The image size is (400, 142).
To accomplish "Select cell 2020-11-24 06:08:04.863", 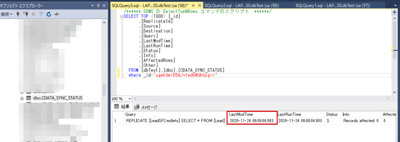I will click(252, 121).
